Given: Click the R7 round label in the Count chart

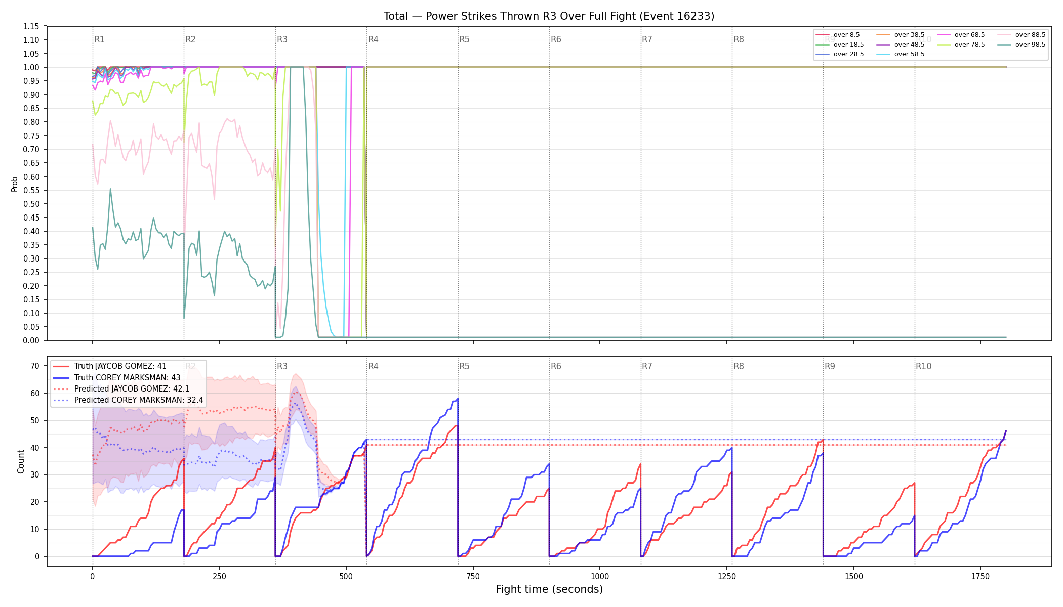Looking at the screenshot, I should (647, 366).
